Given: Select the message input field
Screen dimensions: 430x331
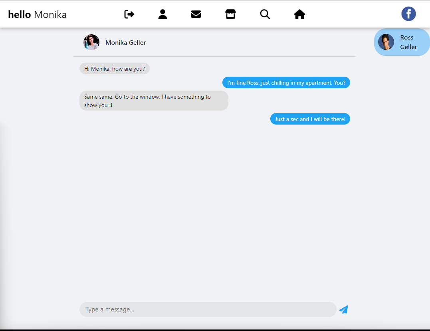Looking at the screenshot, I should pos(208,309).
